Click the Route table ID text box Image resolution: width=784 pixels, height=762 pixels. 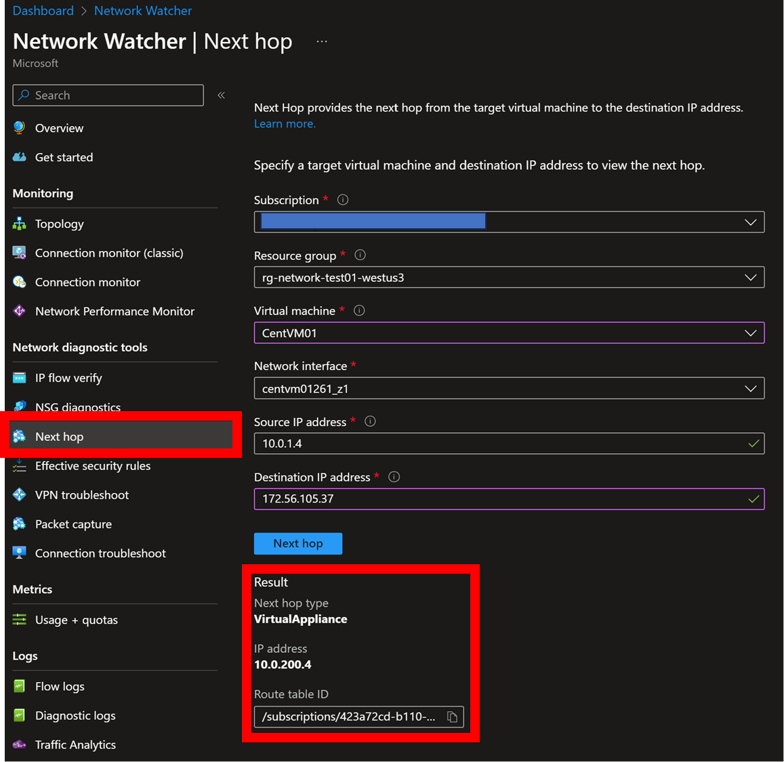(x=359, y=717)
